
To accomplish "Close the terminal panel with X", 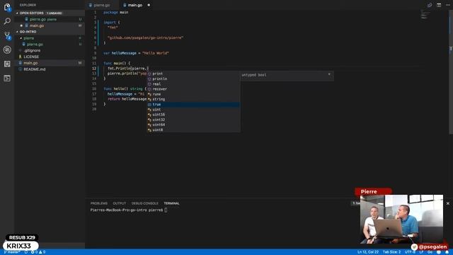I will point(448,203).
